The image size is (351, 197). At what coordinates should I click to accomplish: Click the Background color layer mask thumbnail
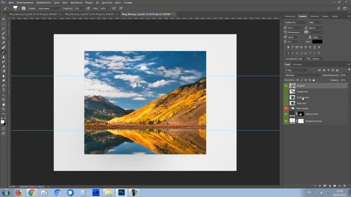[x=301, y=121]
